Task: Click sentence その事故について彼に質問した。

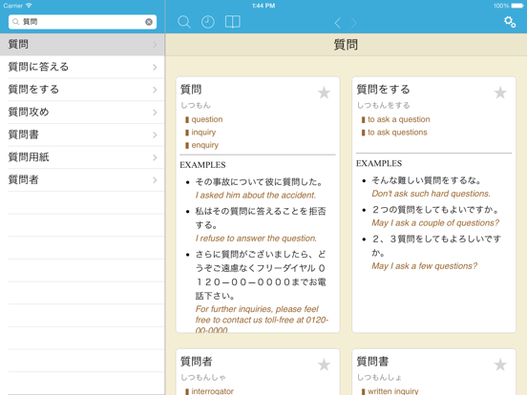Action: pyautogui.click(x=259, y=182)
